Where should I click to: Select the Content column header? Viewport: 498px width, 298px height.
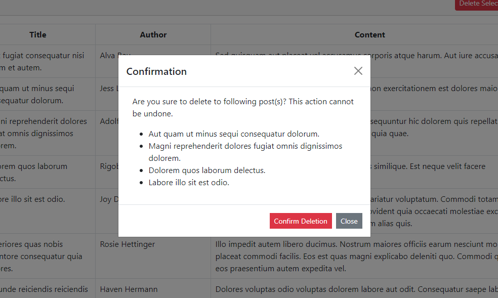(369, 34)
